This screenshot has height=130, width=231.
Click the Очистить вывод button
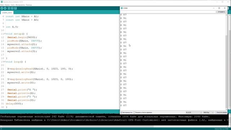pos(222,112)
